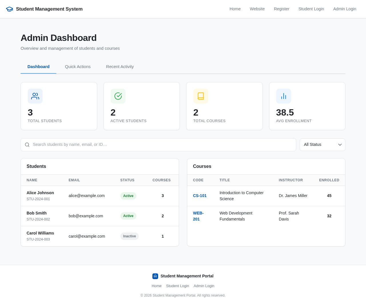Click the Total Students people icon
The height and width of the screenshot is (306, 366).
point(35,96)
